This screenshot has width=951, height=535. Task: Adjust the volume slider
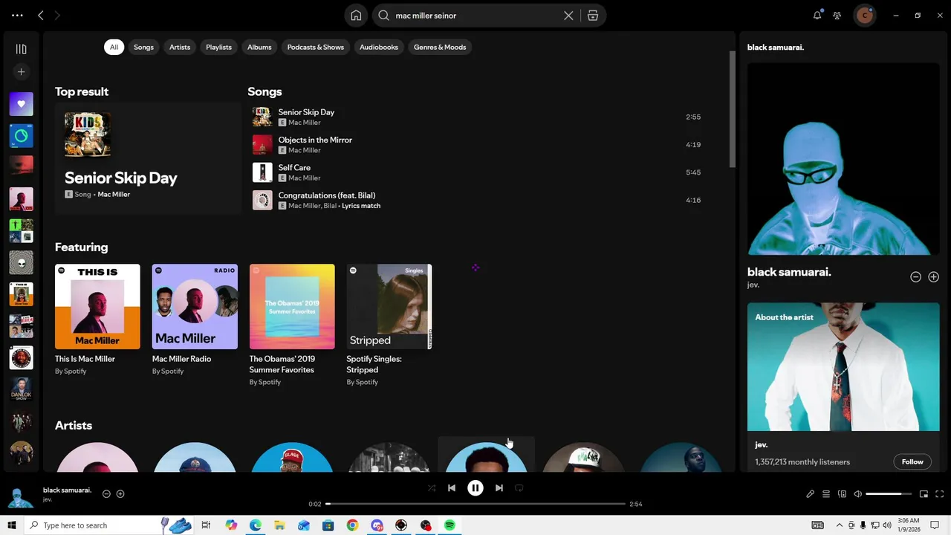[x=889, y=494]
